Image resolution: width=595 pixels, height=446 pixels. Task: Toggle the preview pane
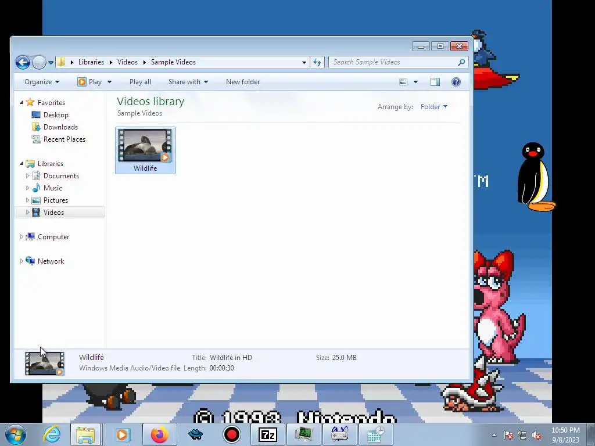pyautogui.click(x=435, y=82)
